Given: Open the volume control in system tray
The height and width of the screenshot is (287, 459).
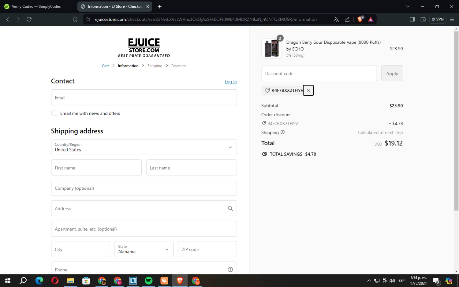Looking at the screenshot, I should click(x=392, y=281).
